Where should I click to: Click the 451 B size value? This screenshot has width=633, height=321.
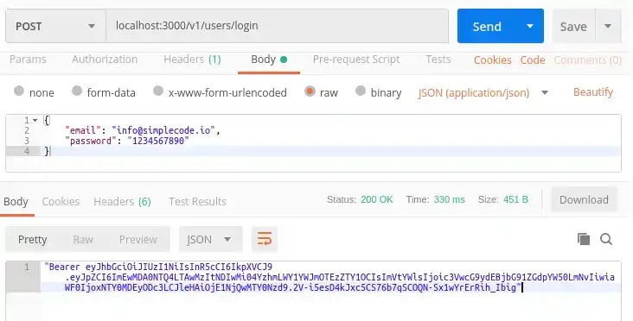tap(515, 200)
